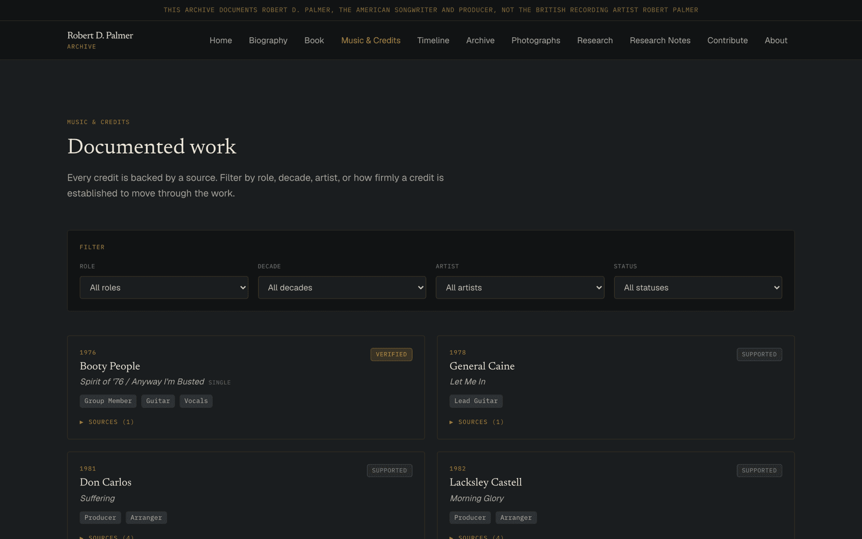Click Spirit of '76 / Anyway I'm Busted title
The image size is (862, 539).
142,382
